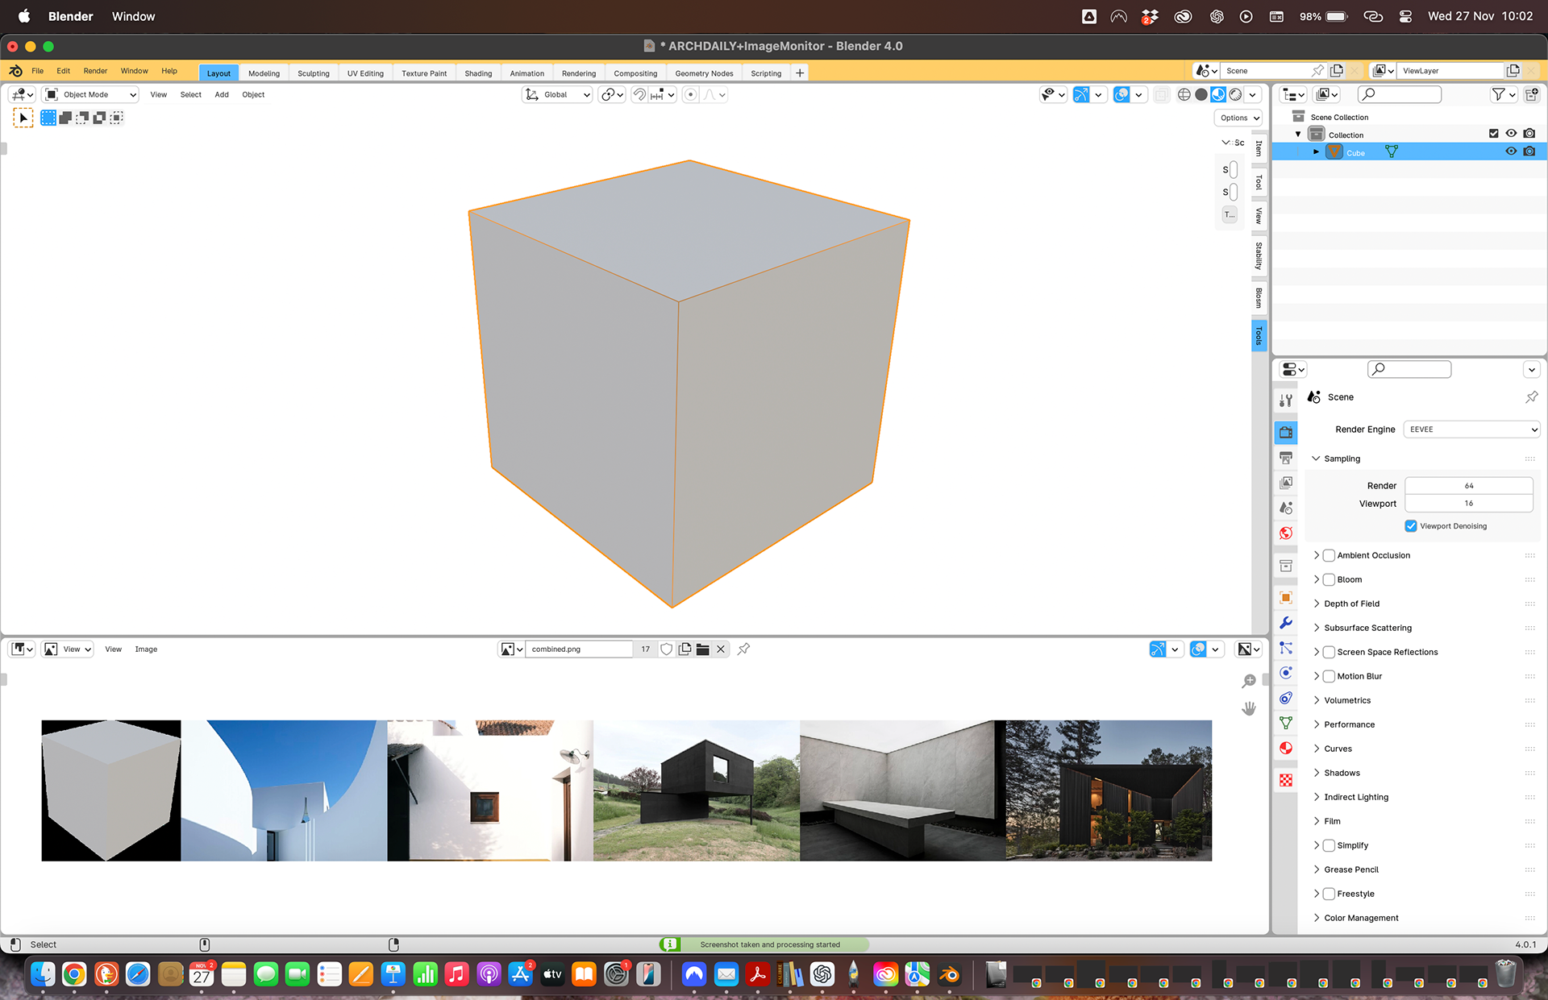Disable the Viewport Denoising checkbox
Screen dimensions: 1548x1000
(1411, 526)
